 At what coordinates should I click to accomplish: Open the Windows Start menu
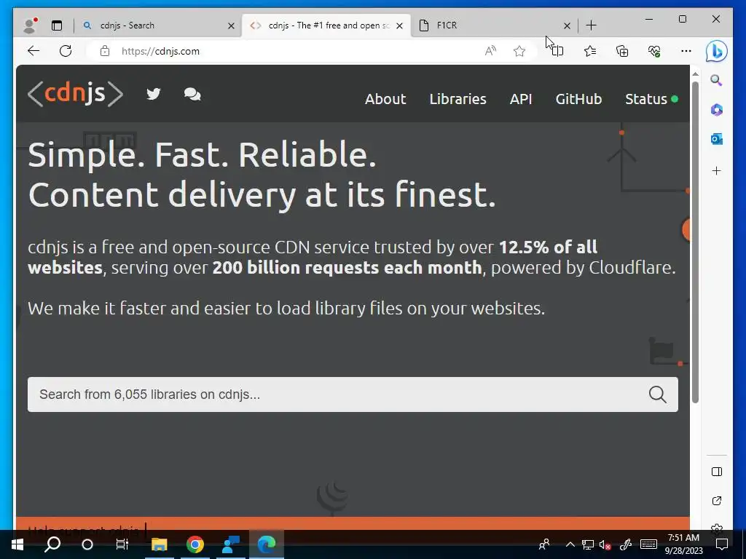(17, 544)
